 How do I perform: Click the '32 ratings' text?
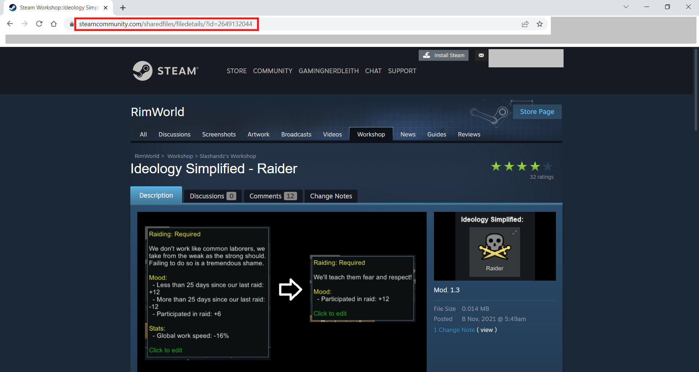541,177
